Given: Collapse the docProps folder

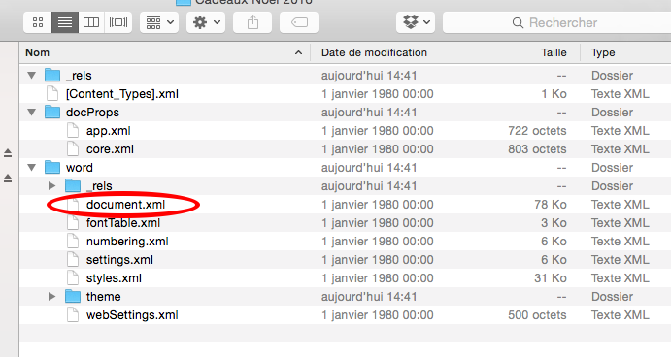Looking at the screenshot, I should click(x=31, y=112).
